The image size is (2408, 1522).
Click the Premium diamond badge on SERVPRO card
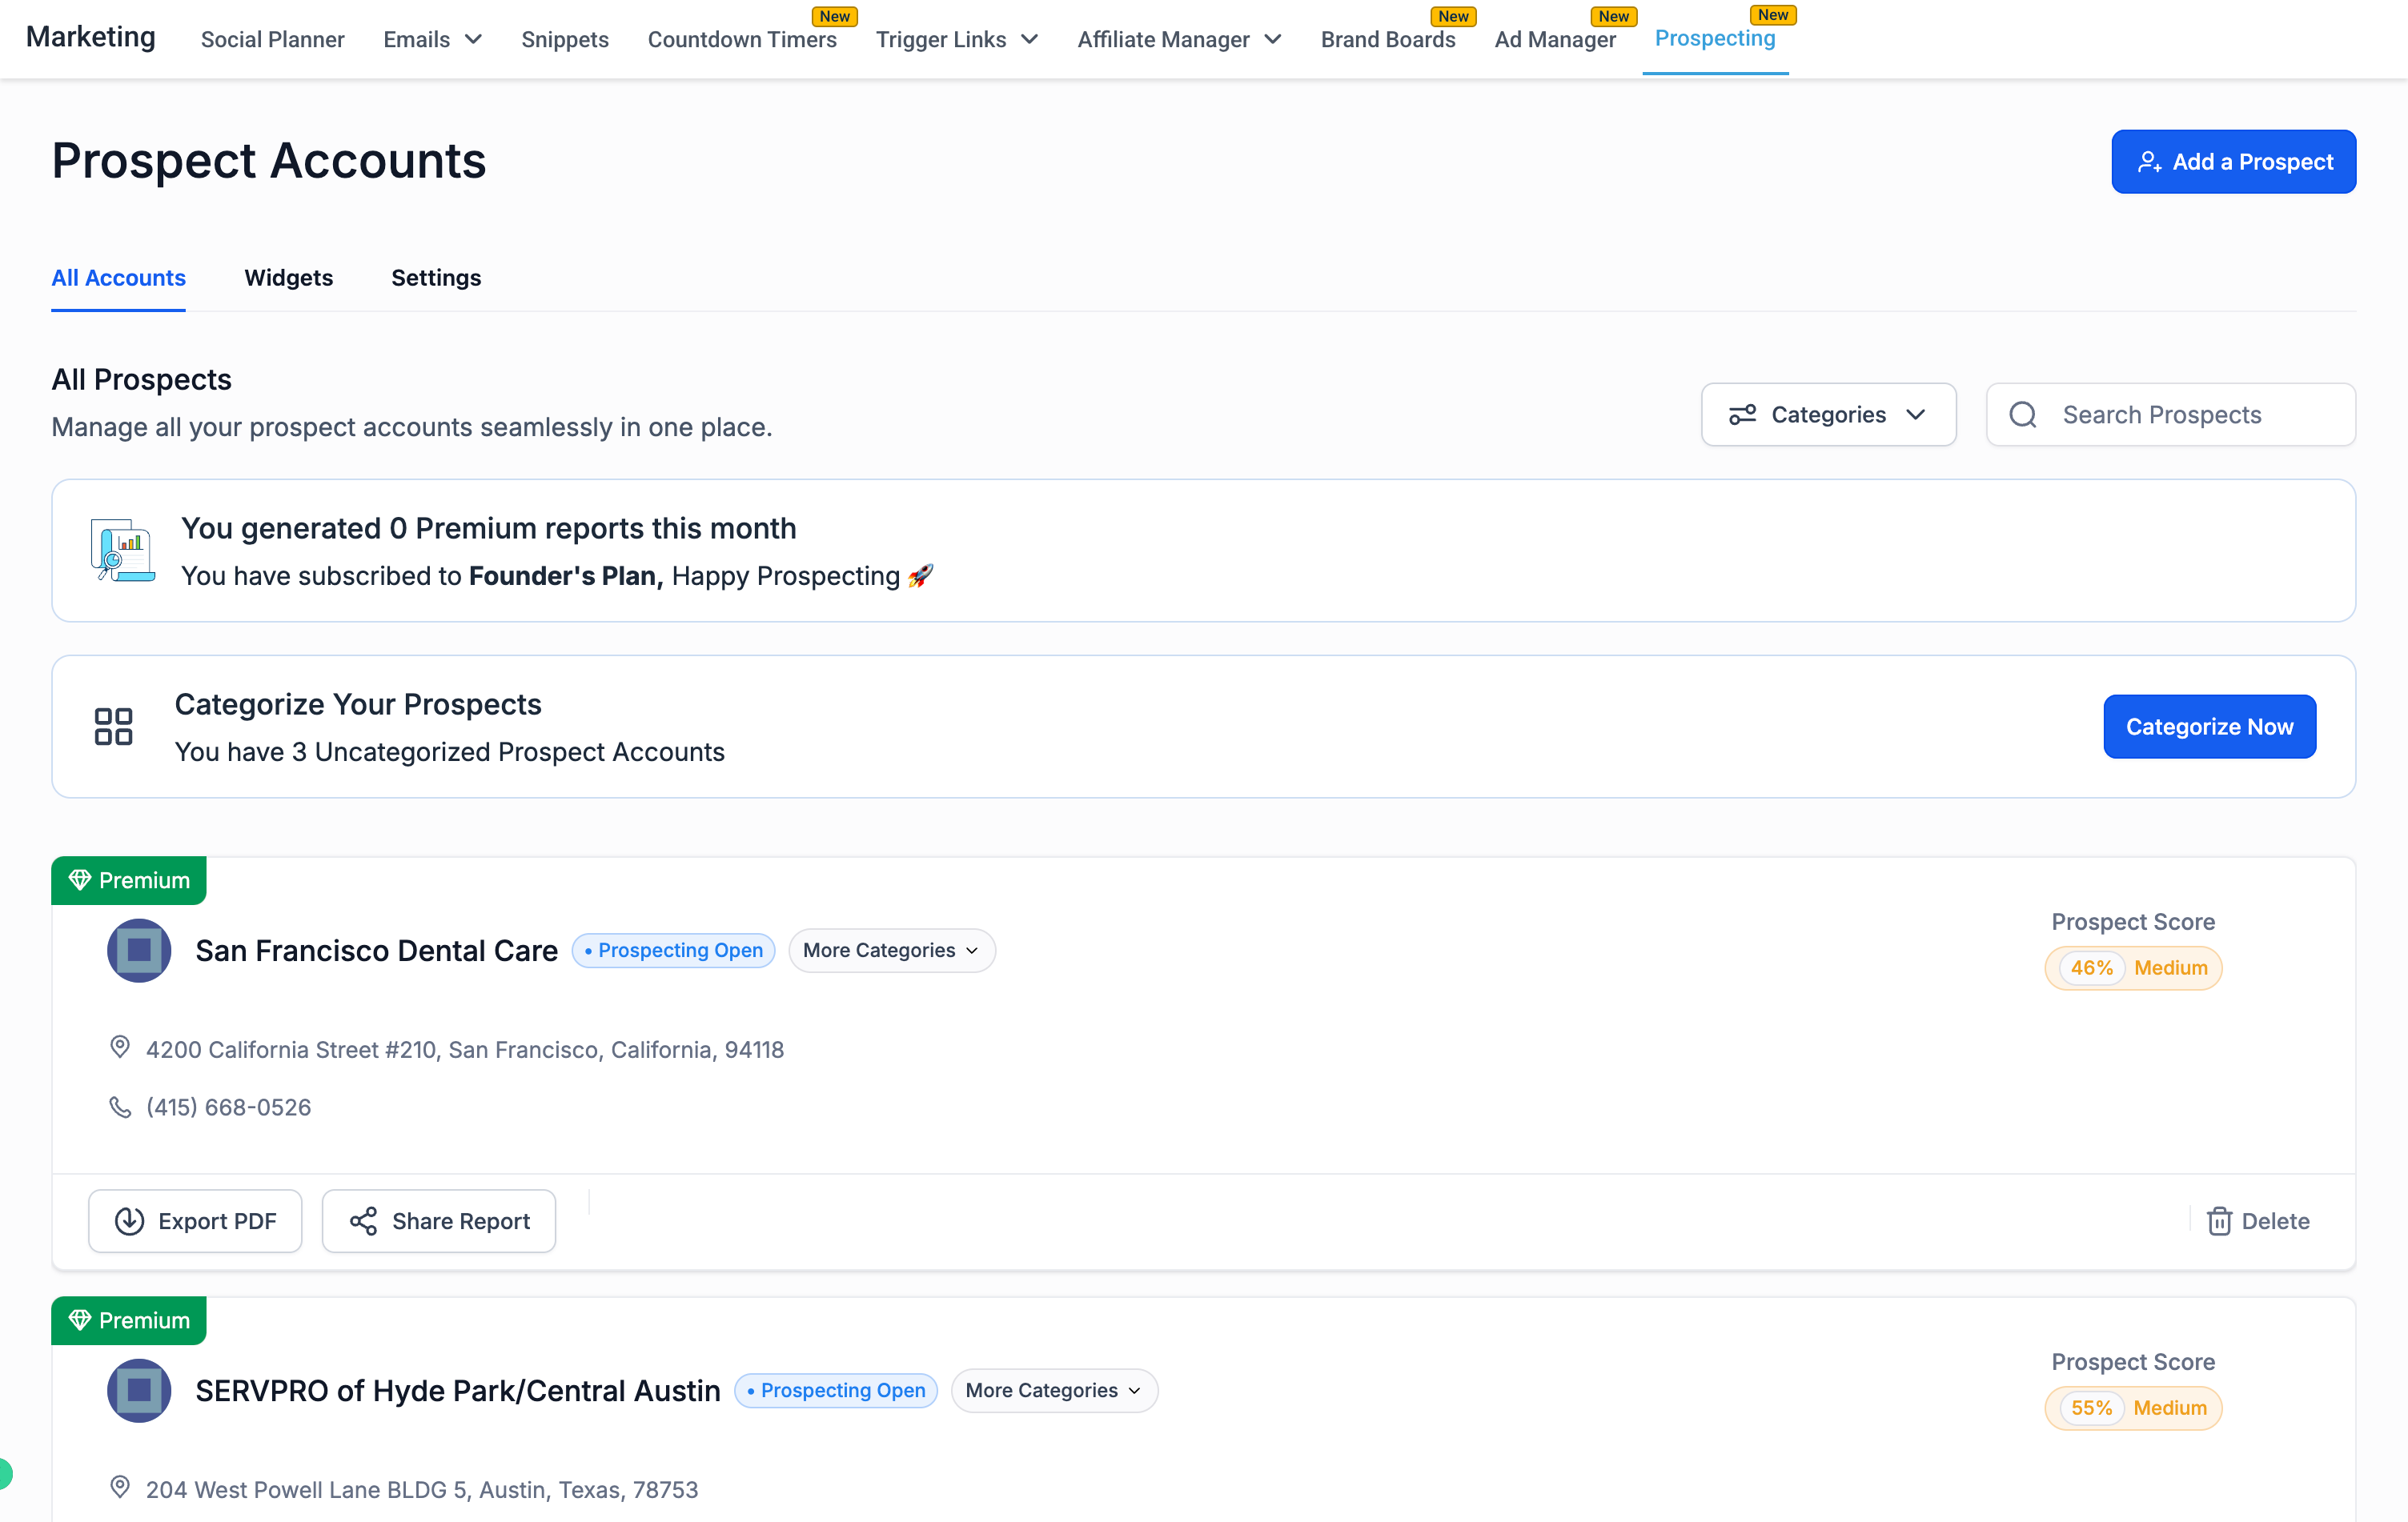point(129,1320)
